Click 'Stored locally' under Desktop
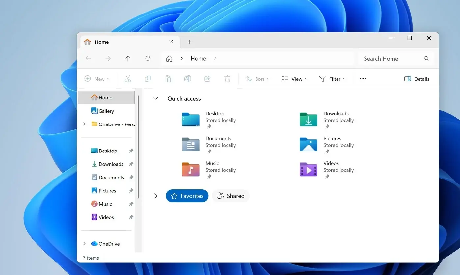 [x=221, y=120]
